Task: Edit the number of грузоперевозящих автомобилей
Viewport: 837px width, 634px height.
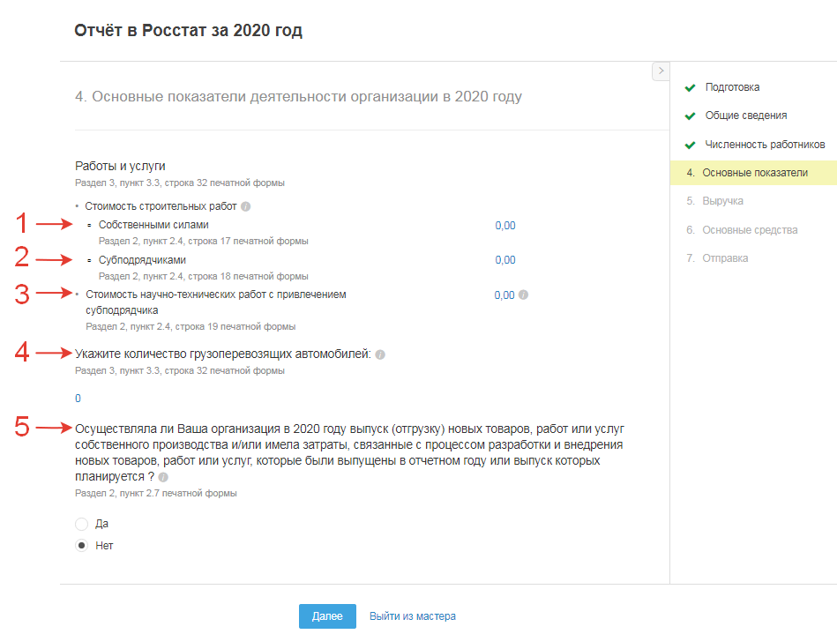Action: [x=78, y=399]
